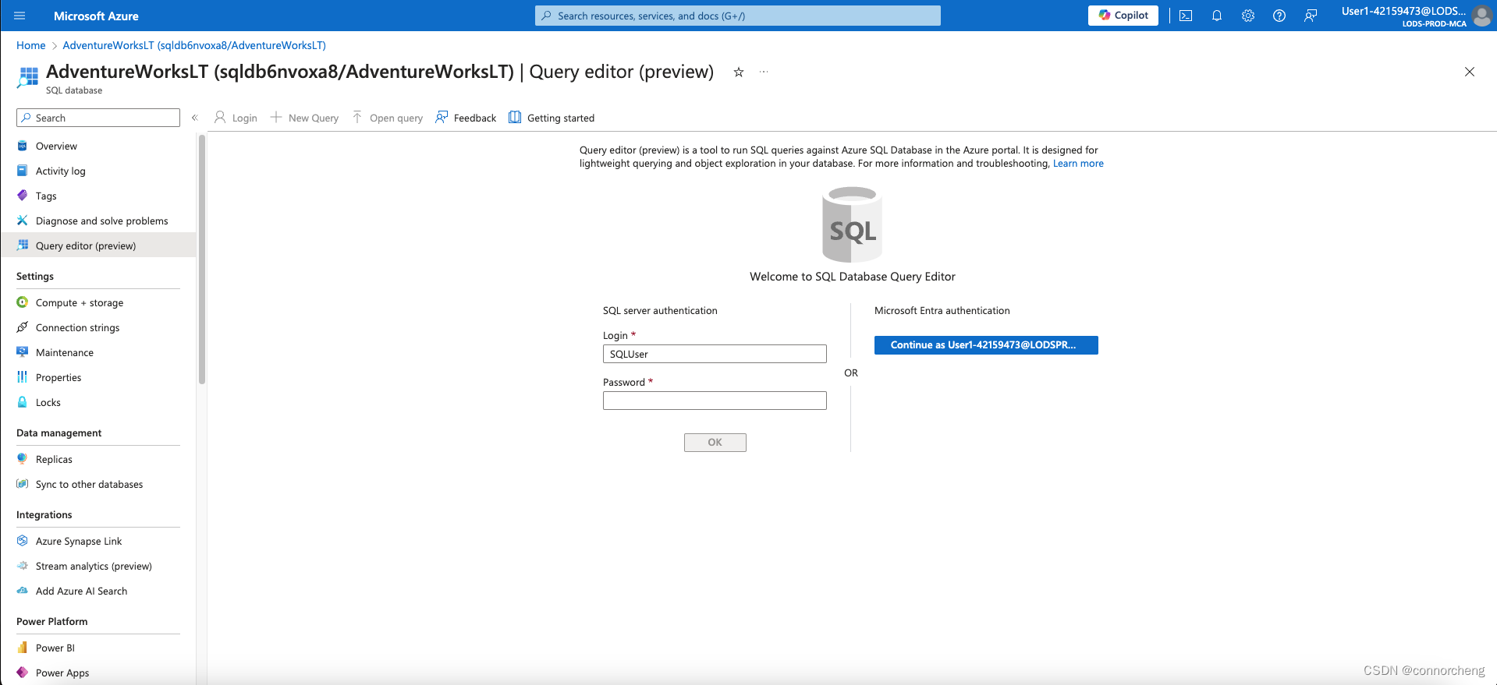Focus the global resource search box
Screen dimensions: 1497x685
738,16
